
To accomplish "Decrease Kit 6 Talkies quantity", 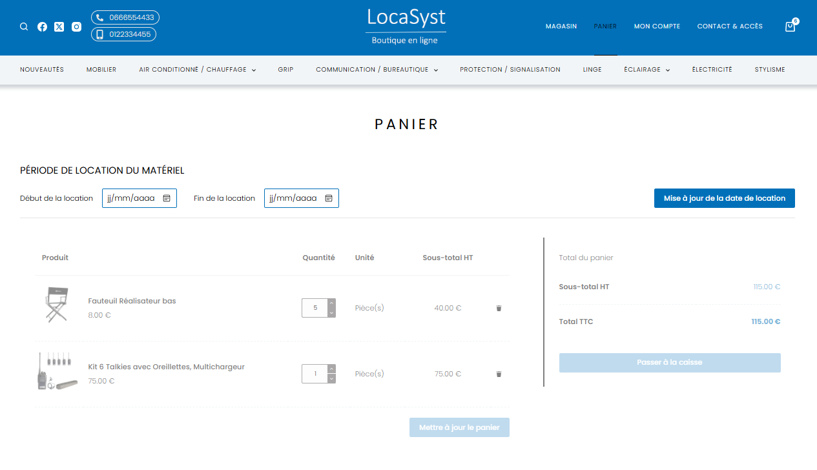I will [x=332, y=379].
